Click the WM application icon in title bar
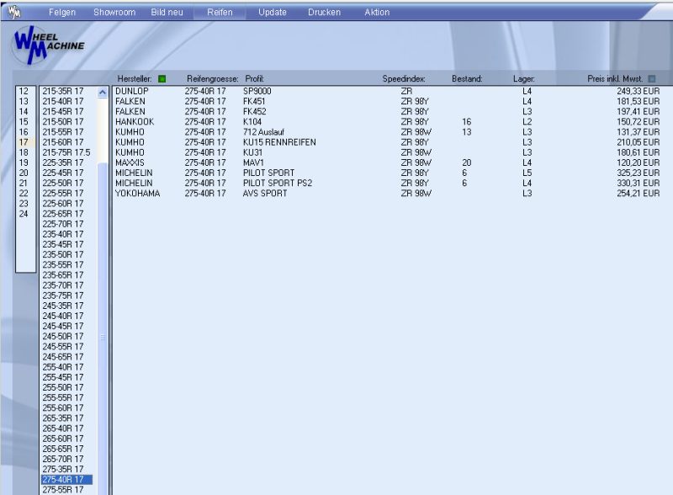Screen dimensions: 673x495 click(14, 12)
